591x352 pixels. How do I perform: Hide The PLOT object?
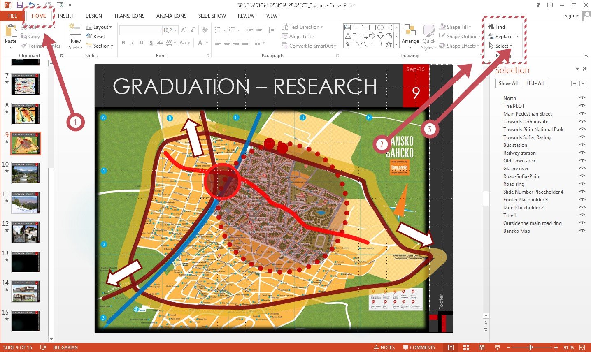pos(582,106)
